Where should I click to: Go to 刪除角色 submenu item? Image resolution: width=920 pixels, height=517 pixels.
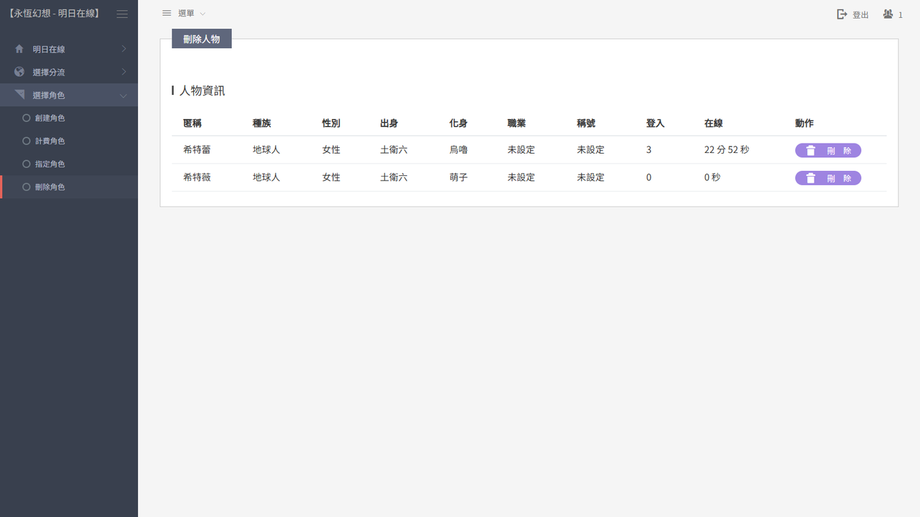pyautogui.click(x=69, y=187)
